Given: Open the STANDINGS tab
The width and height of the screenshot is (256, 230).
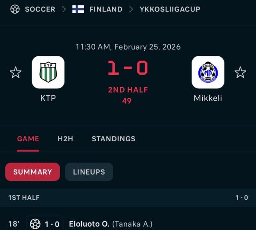Looking at the screenshot, I should pyautogui.click(x=113, y=139).
